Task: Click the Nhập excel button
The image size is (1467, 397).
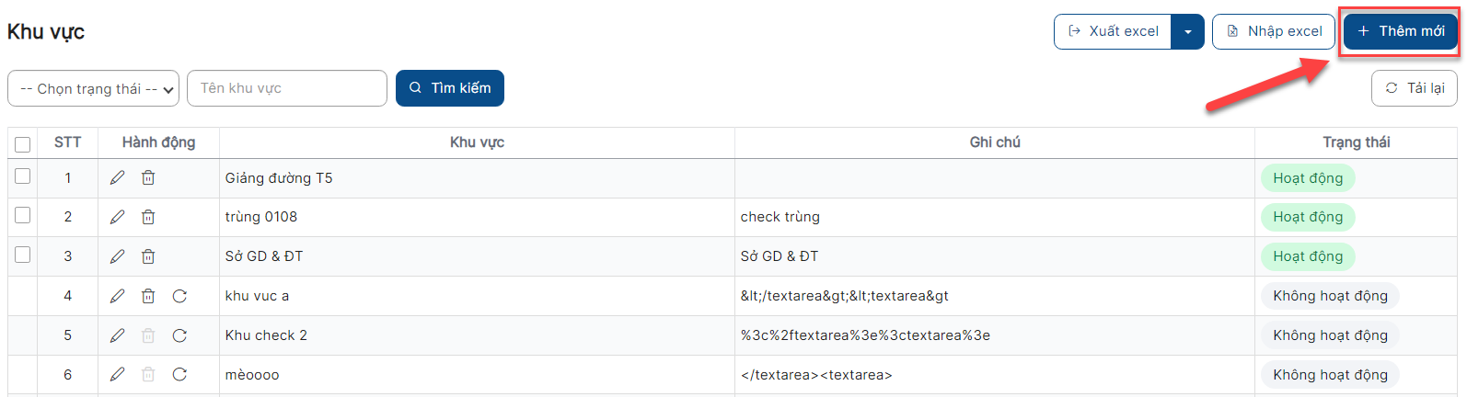Action: pos(1273,31)
